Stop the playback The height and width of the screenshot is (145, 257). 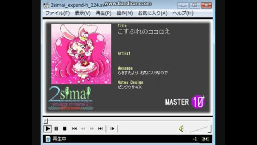(65, 129)
